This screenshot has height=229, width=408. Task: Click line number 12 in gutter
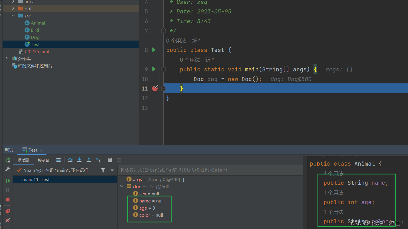click(x=145, y=98)
